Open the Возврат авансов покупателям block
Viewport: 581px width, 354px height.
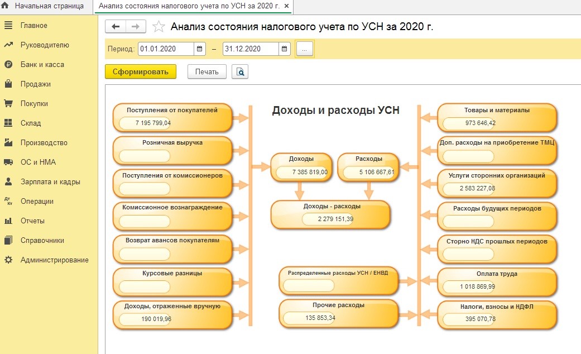tap(172, 248)
